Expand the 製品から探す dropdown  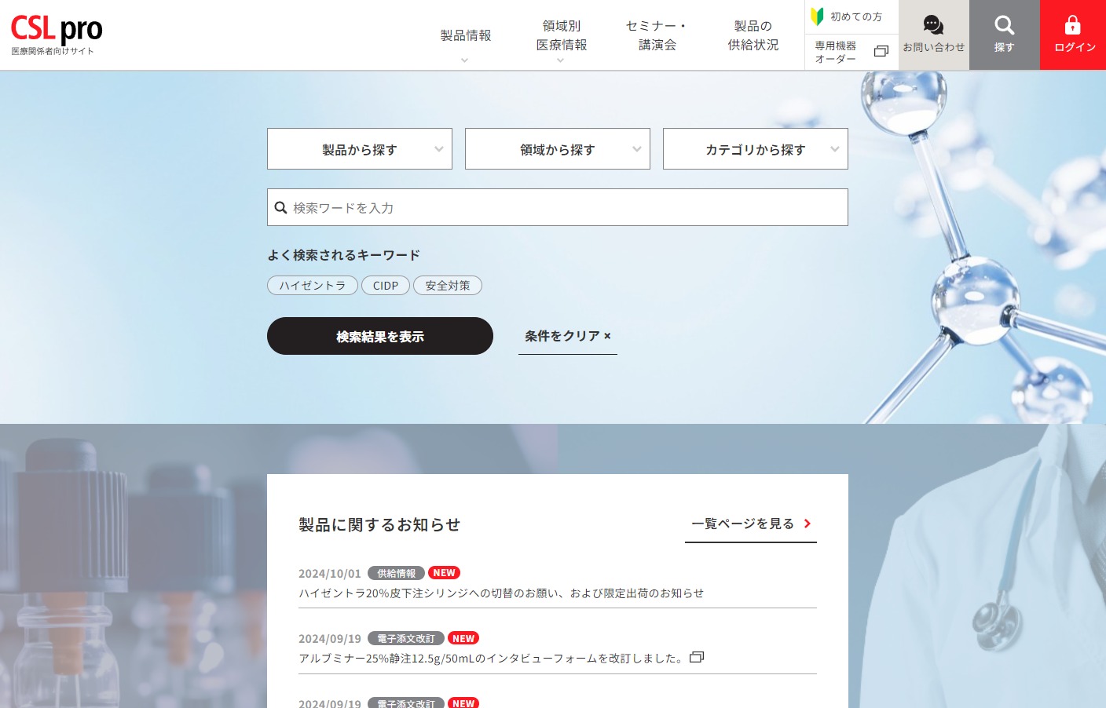[360, 149]
